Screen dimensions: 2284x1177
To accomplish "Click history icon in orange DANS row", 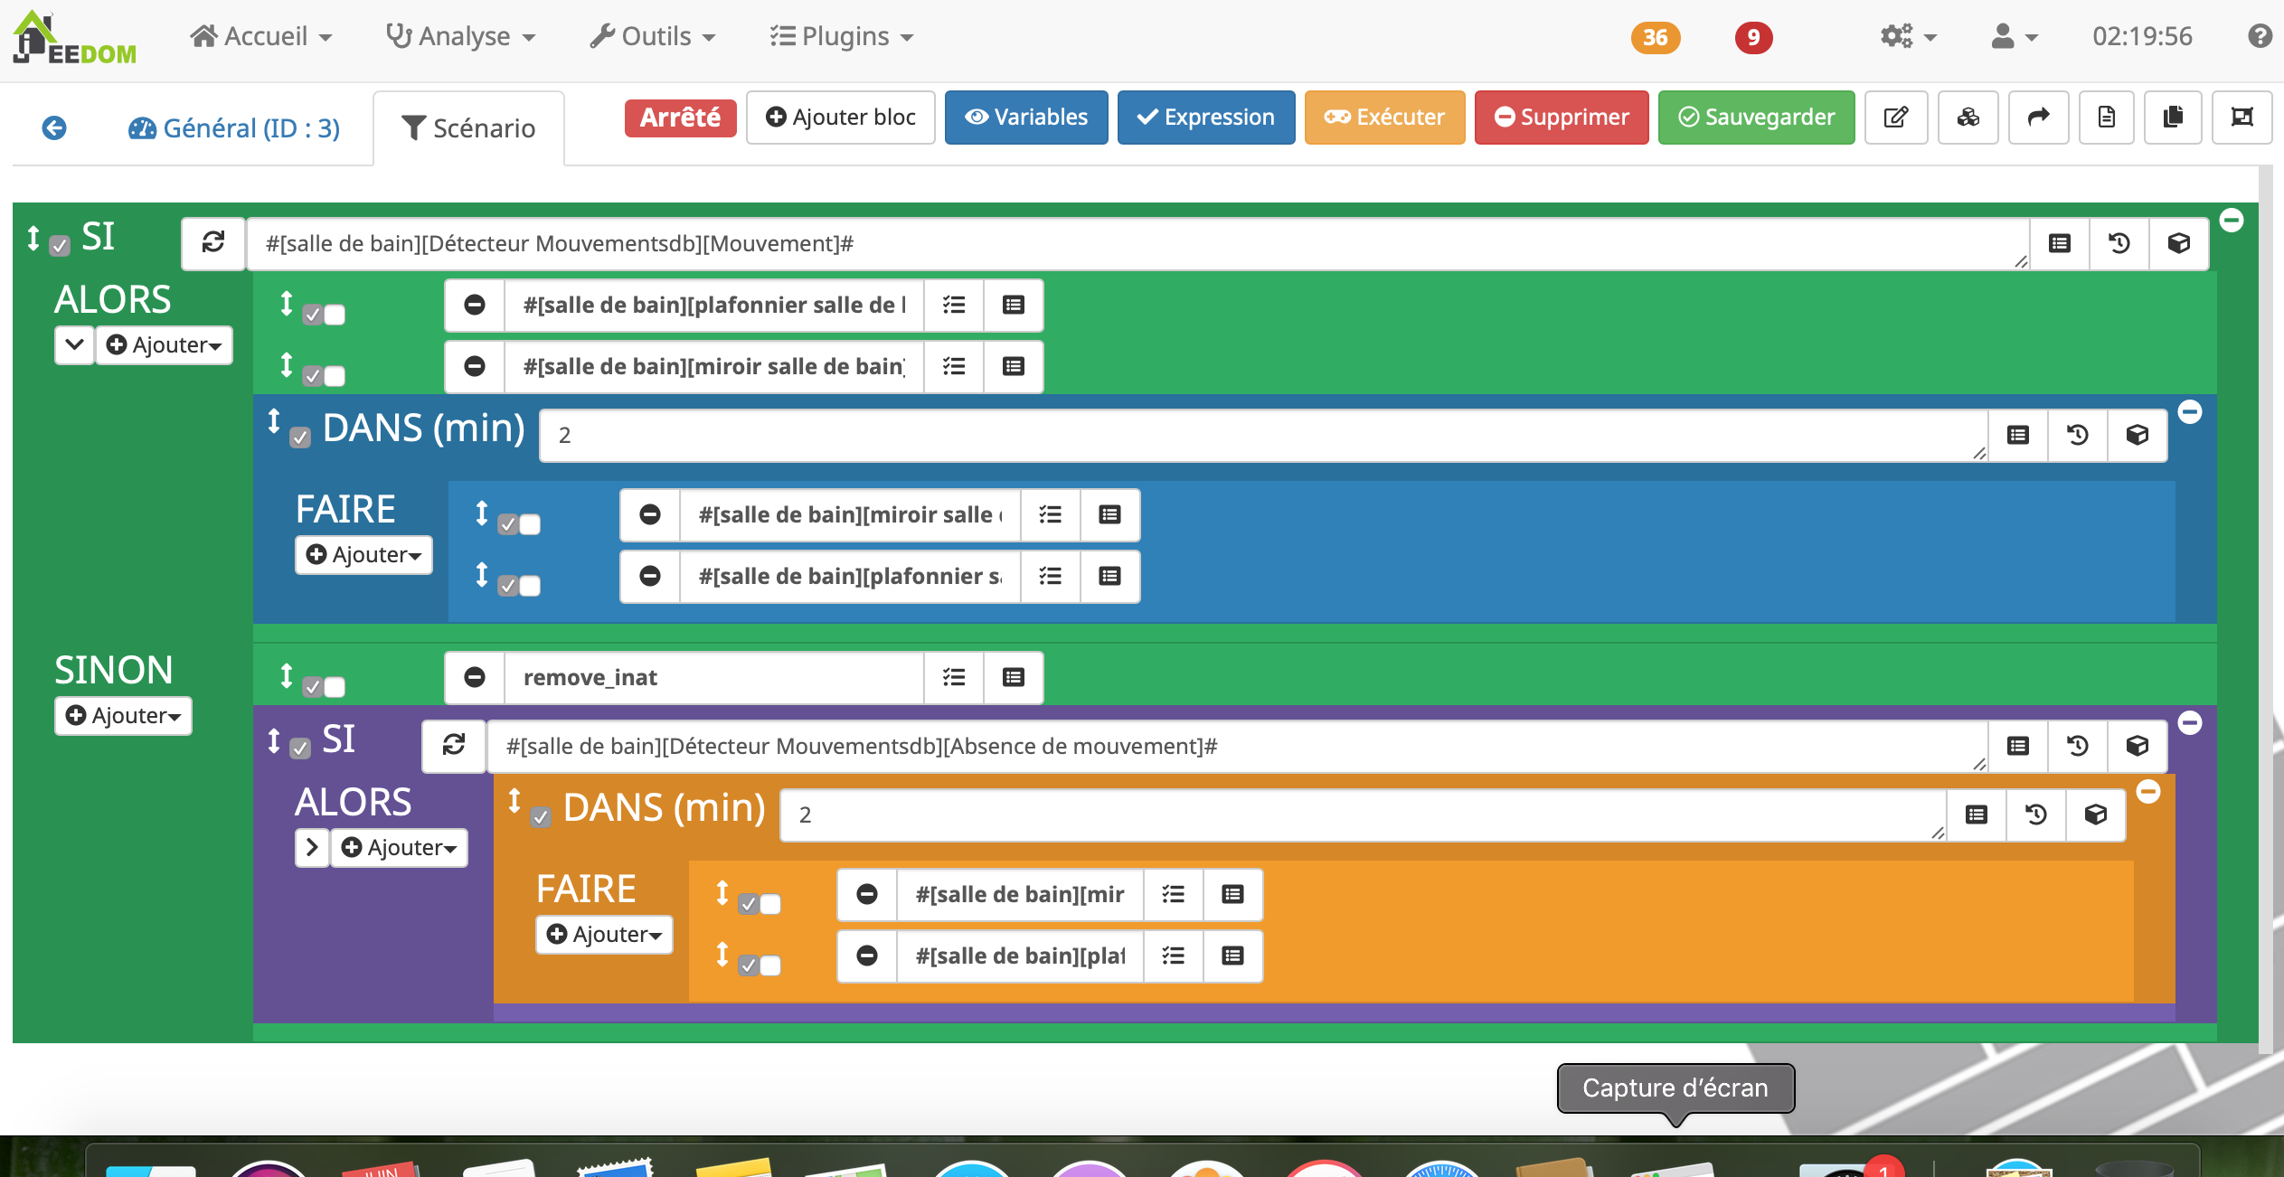I will click(x=2036, y=814).
